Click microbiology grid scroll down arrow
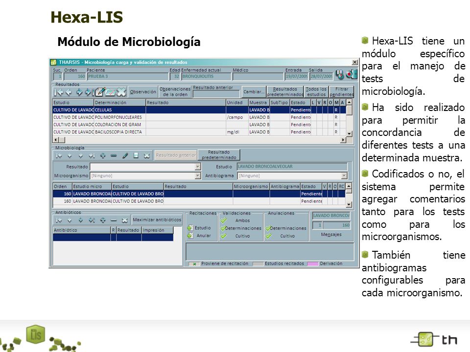 coord(349,204)
